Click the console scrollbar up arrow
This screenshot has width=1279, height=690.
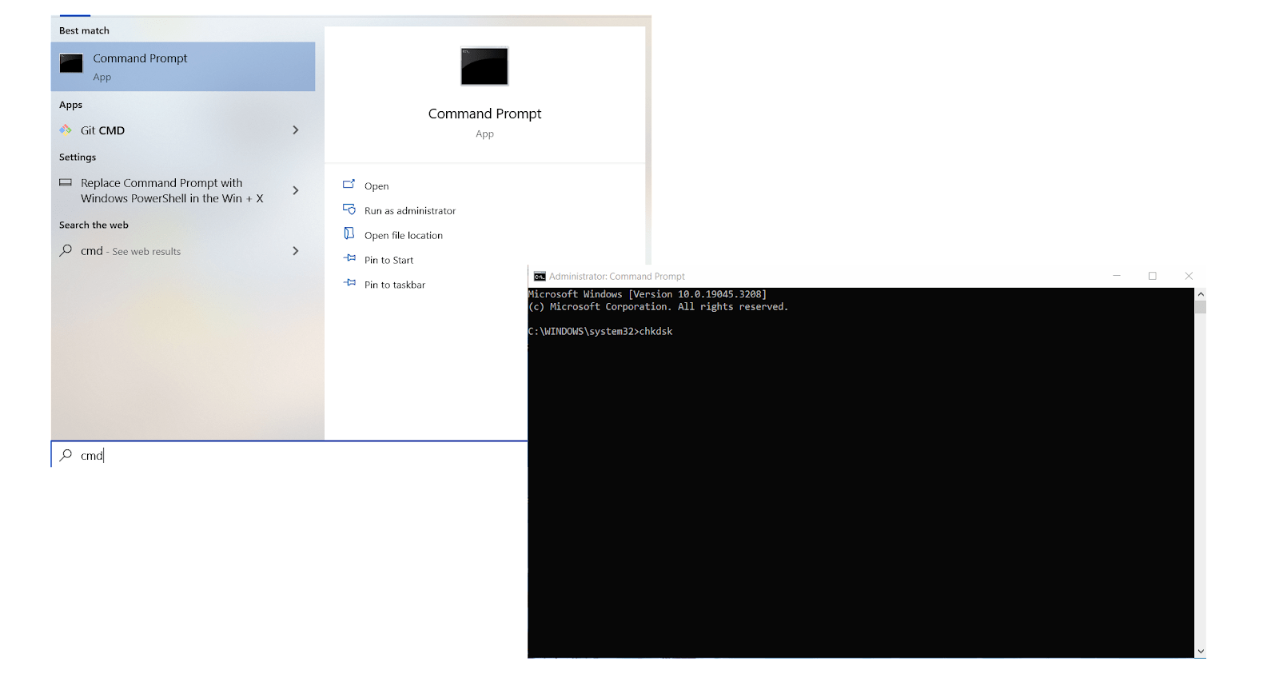pos(1201,294)
